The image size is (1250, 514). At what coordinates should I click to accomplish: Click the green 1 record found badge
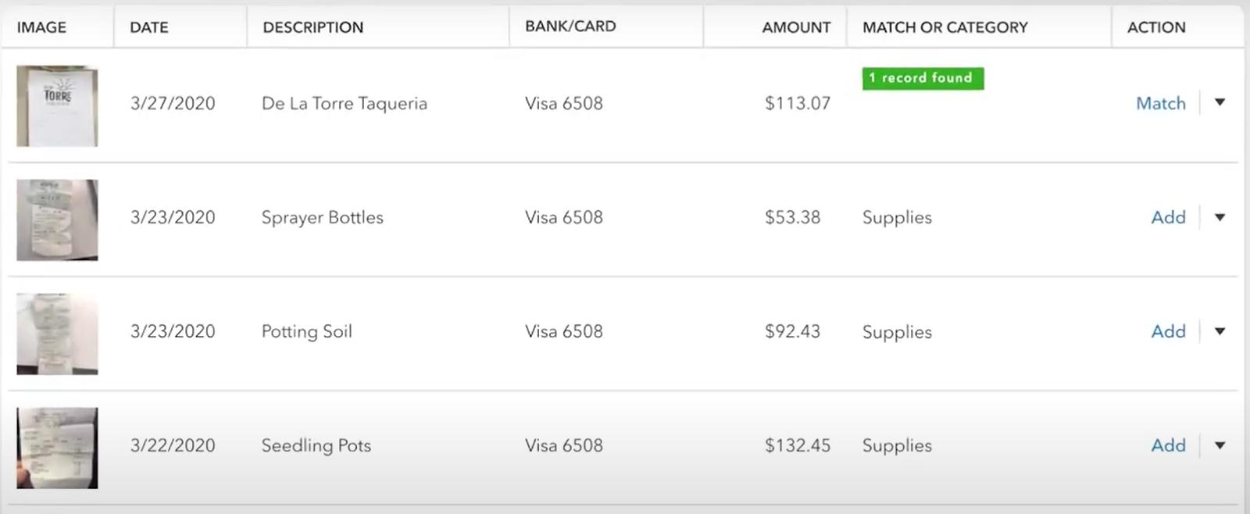[x=923, y=78]
